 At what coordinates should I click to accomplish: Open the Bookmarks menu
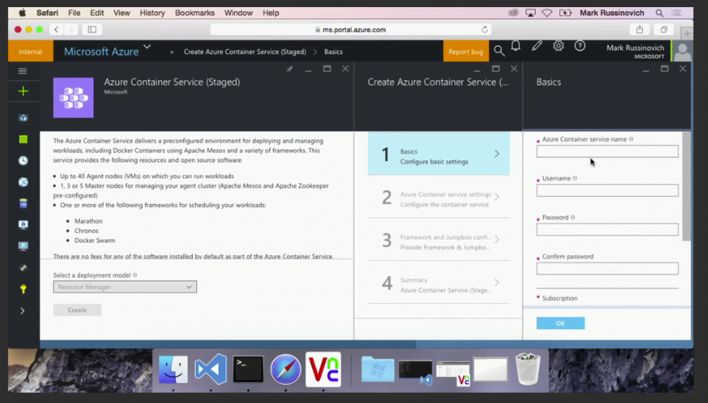tap(194, 13)
